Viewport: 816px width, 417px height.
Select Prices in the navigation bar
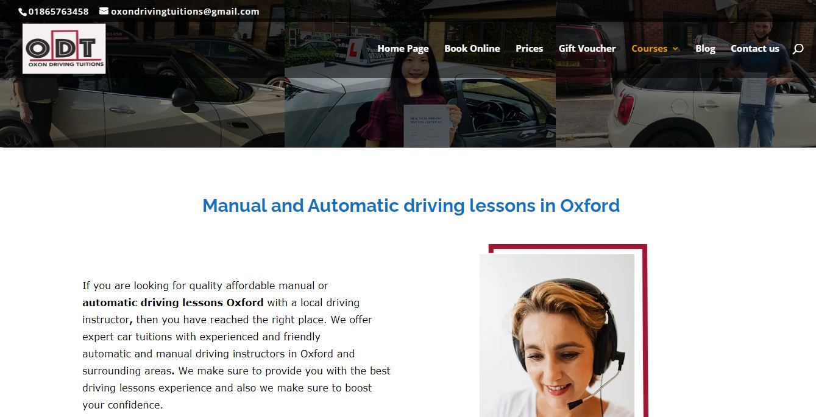(x=529, y=49)
